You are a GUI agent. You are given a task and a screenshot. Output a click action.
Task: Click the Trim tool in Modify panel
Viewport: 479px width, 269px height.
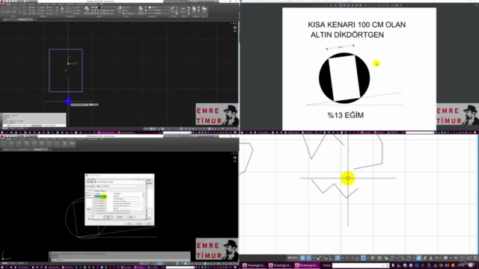[x=50, y=7]
